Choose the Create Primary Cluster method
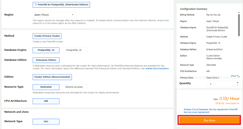The height and width of the screenshot is (129, 243). click(x=47, y=36)
